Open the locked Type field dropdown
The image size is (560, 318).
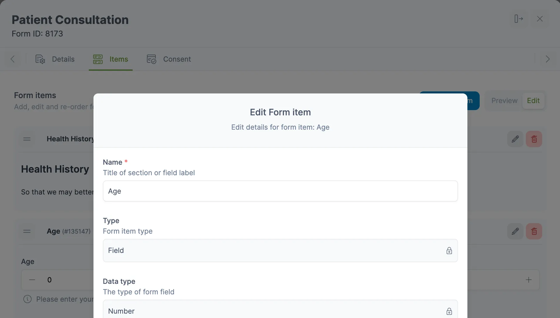[x=280, y=251]
